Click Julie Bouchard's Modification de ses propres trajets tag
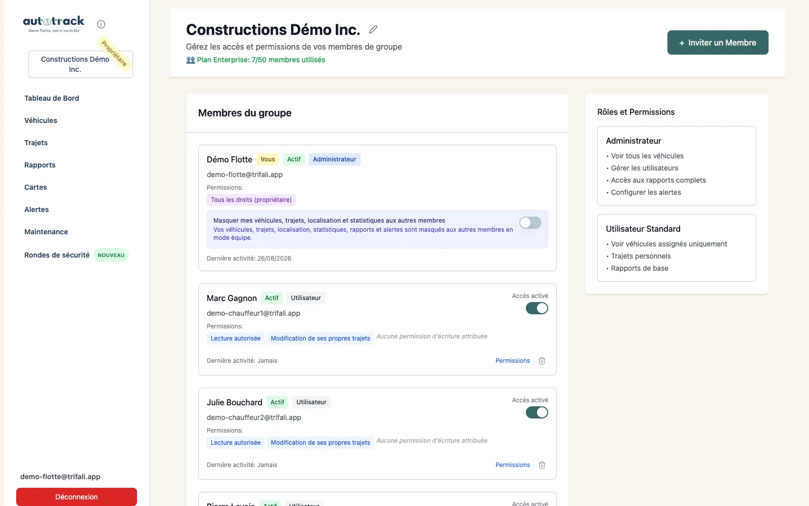This screenshot has width=809, height=506. point(320,443)
